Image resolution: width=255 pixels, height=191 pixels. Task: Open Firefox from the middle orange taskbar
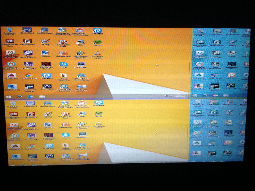19,96
